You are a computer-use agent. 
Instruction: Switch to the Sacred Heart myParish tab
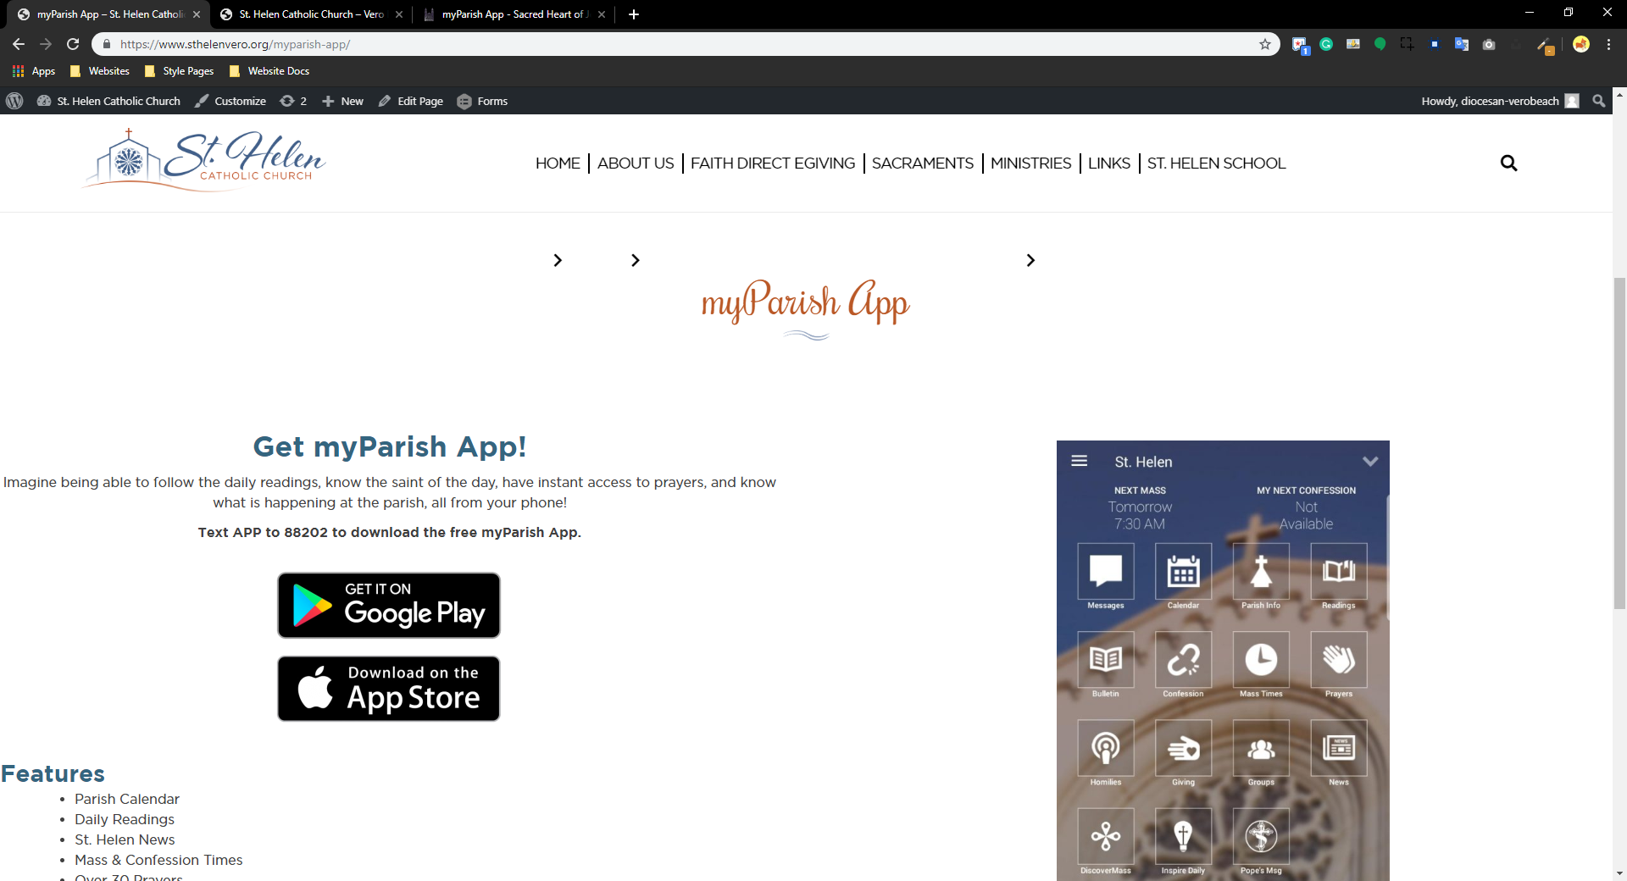pos(512,14)
